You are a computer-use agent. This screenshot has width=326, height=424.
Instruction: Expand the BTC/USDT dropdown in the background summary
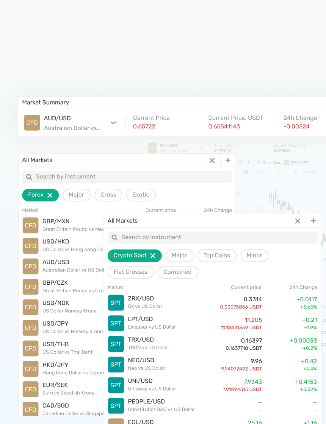pyautogui.click(x=202, y=148)
